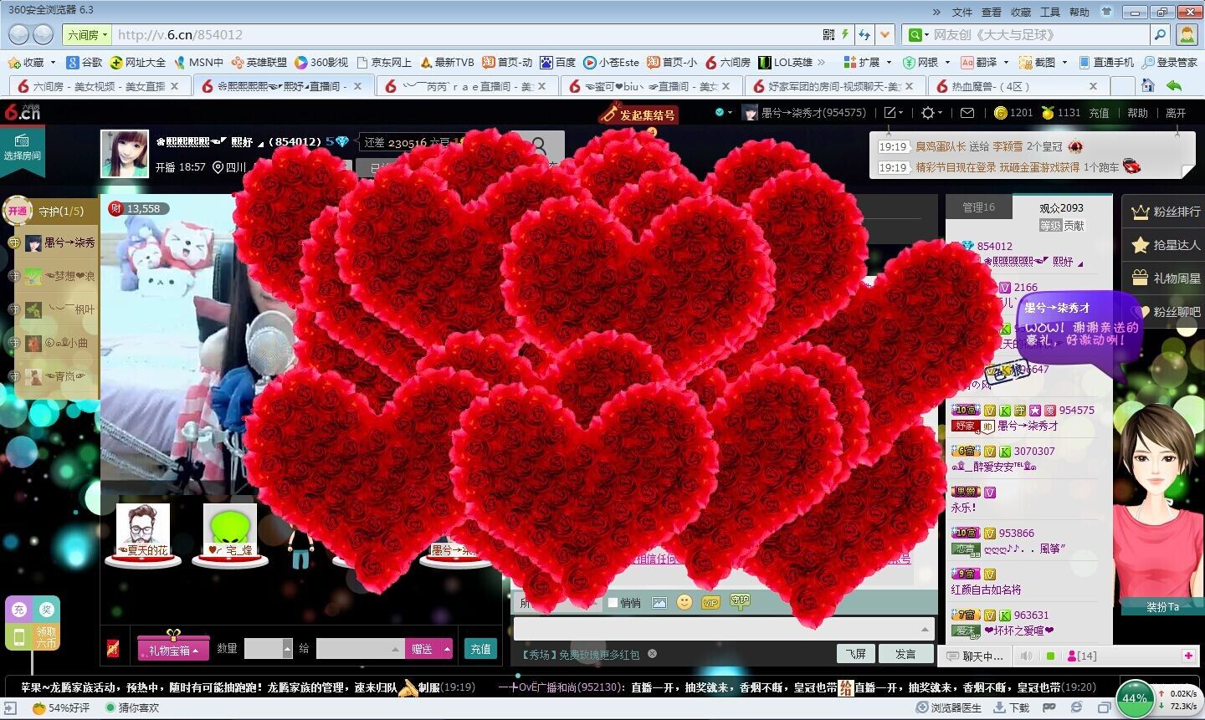This screenshot has height=720, width=1205.
Task: Click the search magnifier in browser search box
Action: tap(1160, 34)
